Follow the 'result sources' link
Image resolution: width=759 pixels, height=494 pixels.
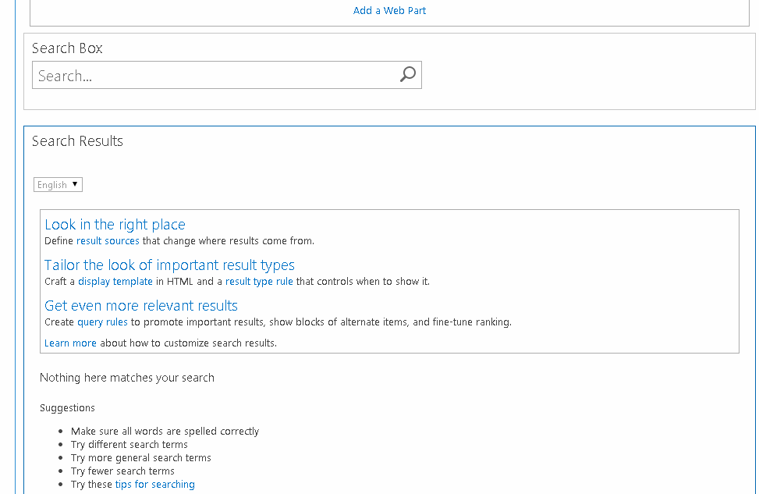[108, 240]
